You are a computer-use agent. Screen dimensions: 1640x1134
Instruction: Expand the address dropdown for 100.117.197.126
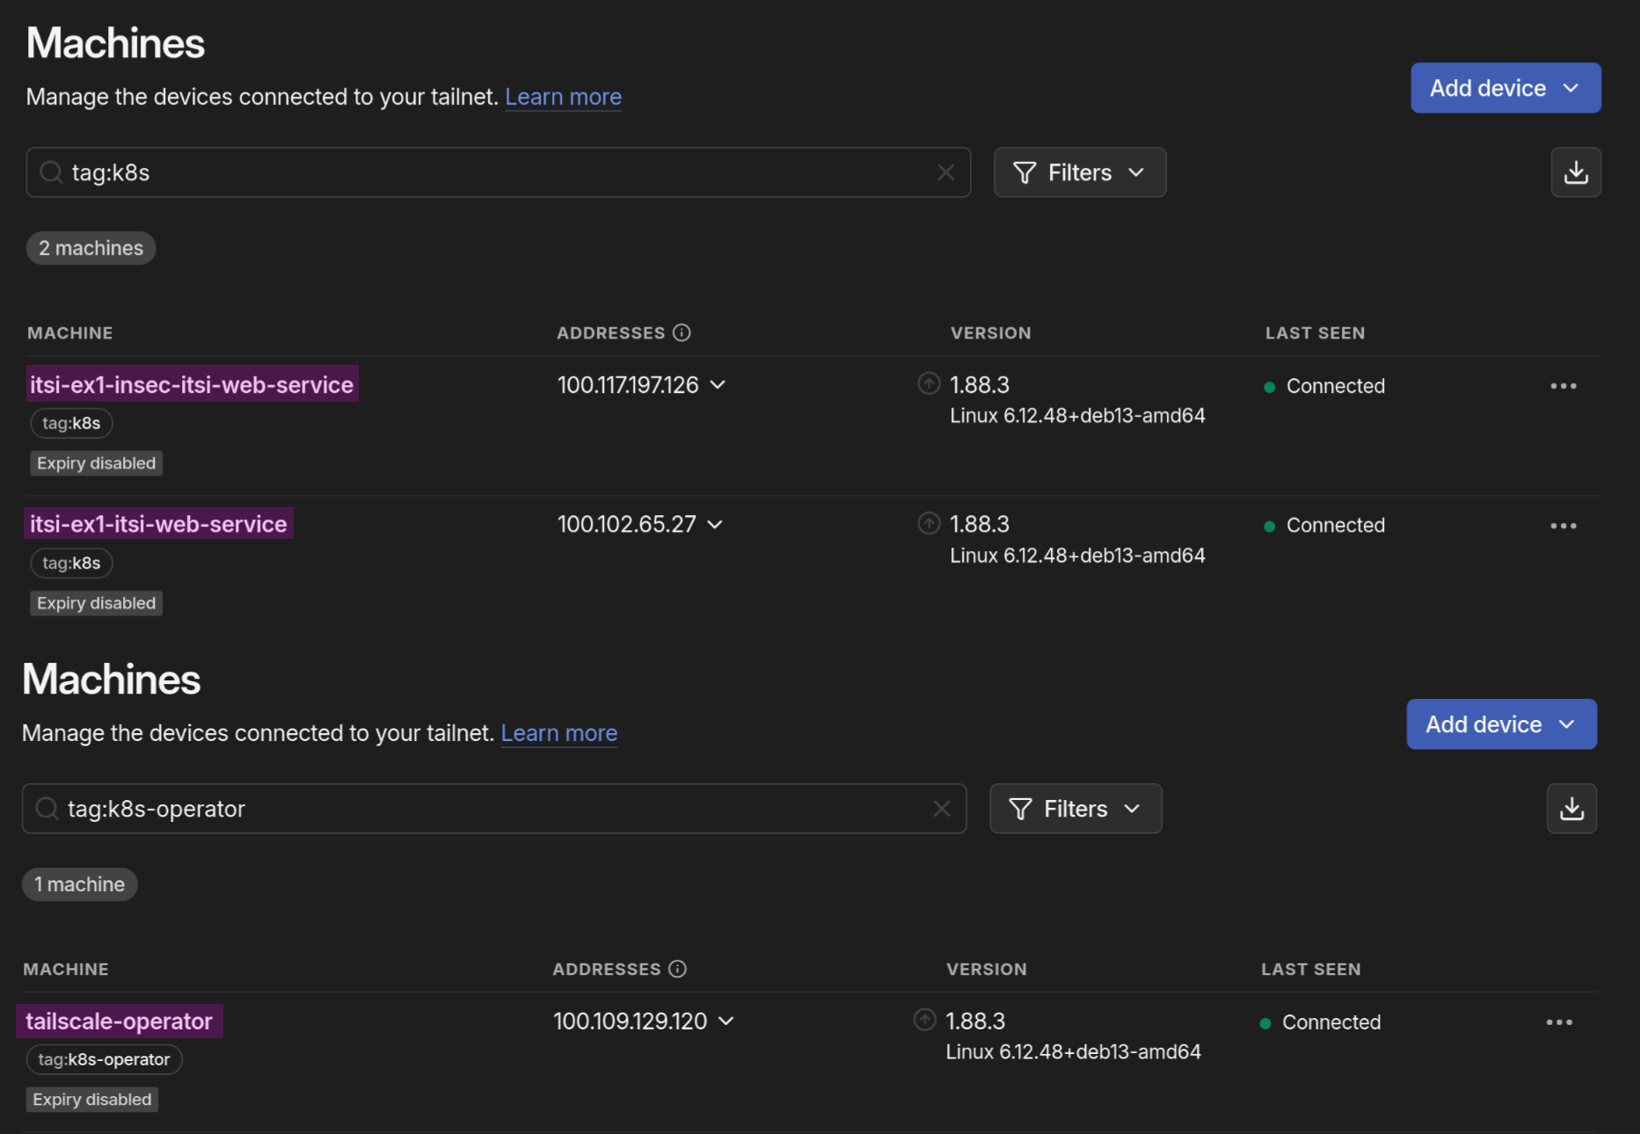[718, 385]
